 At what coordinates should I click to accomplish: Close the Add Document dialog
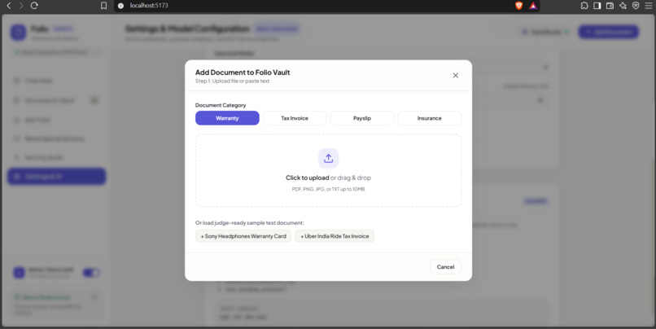click(456, 76)
